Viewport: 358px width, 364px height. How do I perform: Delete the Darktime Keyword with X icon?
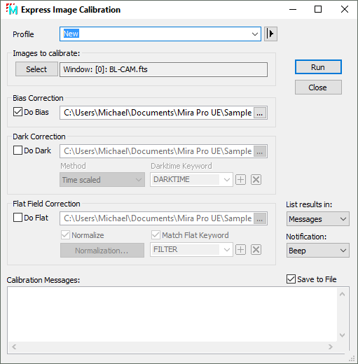[x=256, y=180]
